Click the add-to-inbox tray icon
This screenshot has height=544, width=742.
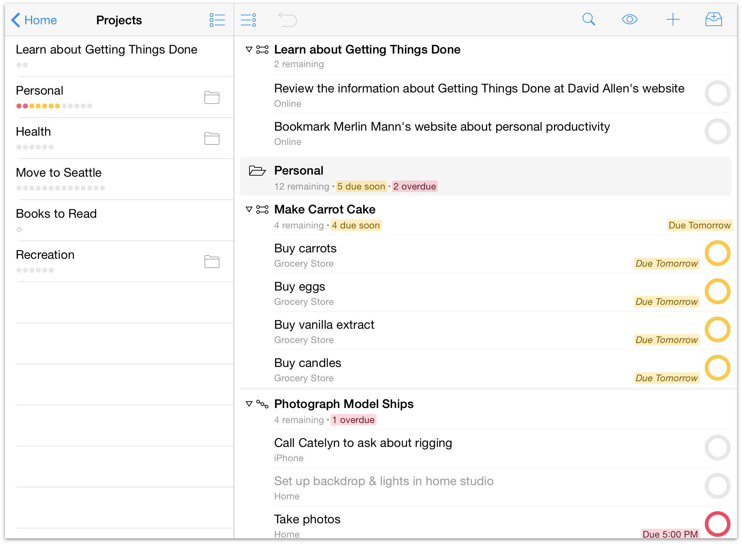(713, 19)
